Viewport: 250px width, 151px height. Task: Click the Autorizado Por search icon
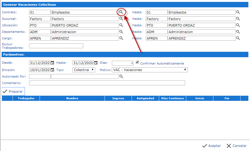pyautogui.click(x=121, y=76)
